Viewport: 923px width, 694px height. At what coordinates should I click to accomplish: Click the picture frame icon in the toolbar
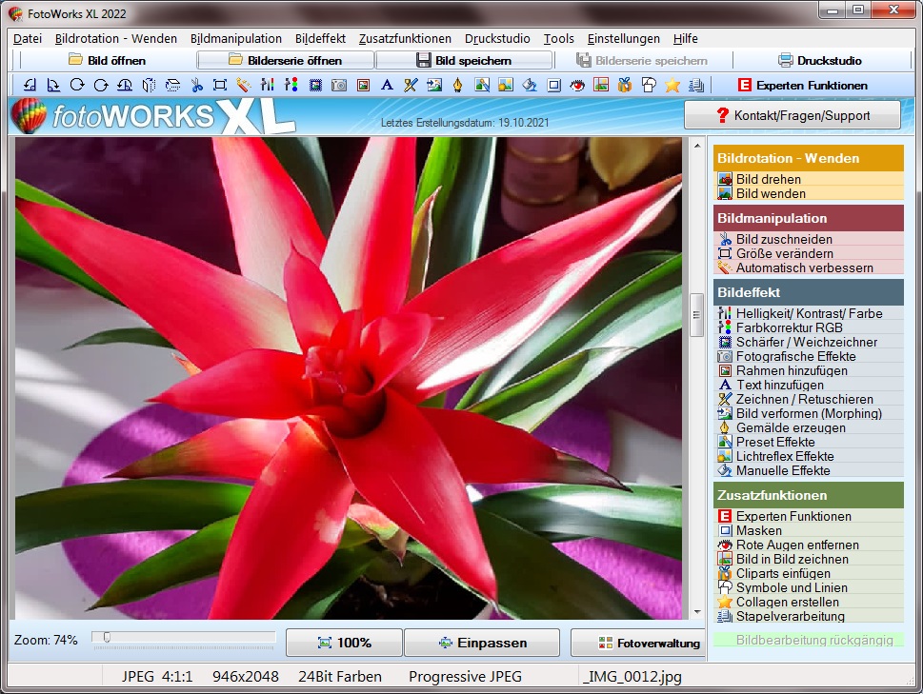(363, 86)
